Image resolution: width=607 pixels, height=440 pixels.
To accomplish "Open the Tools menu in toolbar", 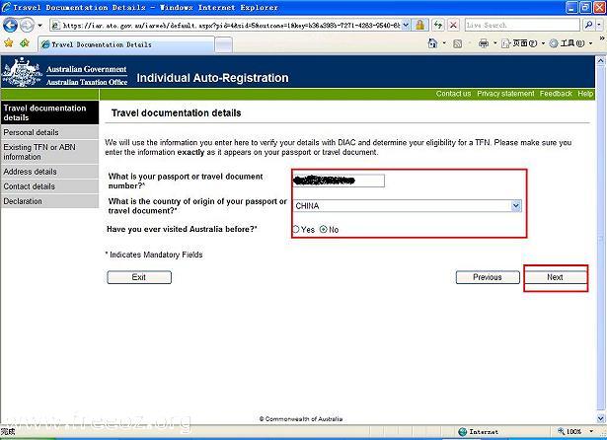I will click(x=571, y=43).
